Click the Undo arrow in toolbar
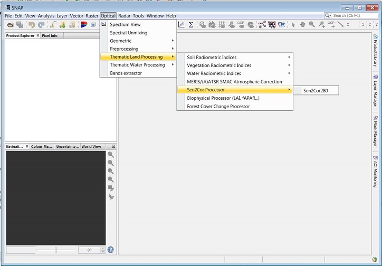Screen dimensions: 382x266 31,25
